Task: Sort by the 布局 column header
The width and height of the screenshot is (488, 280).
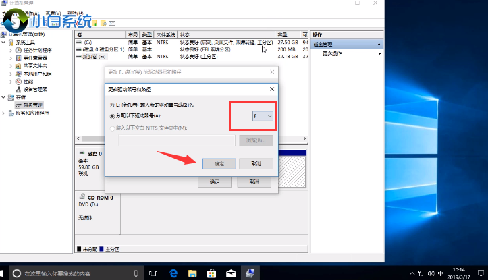Action: 133,34
